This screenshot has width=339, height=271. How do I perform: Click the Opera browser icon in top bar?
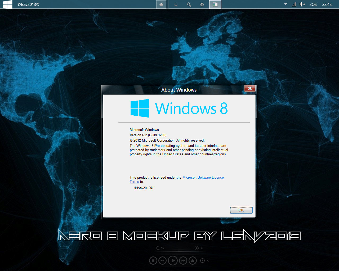202,4
